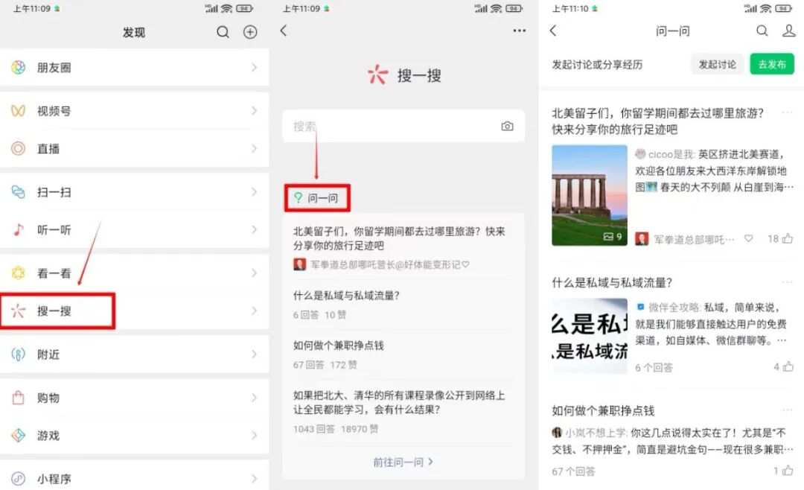Tap the yellow Top Stories icon
This screenshot has height=490, width=804.
(19, 273)
